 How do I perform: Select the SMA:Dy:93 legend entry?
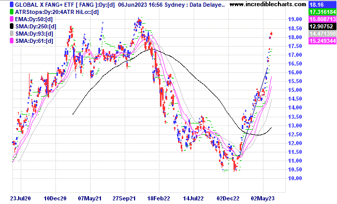[34, 34]
